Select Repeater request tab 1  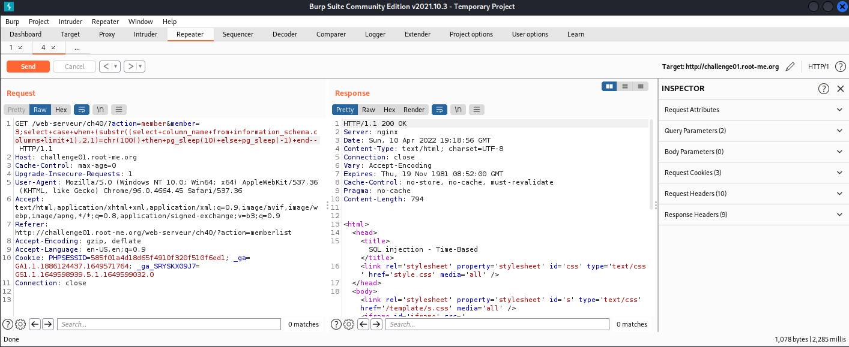(x=12, y=47)
